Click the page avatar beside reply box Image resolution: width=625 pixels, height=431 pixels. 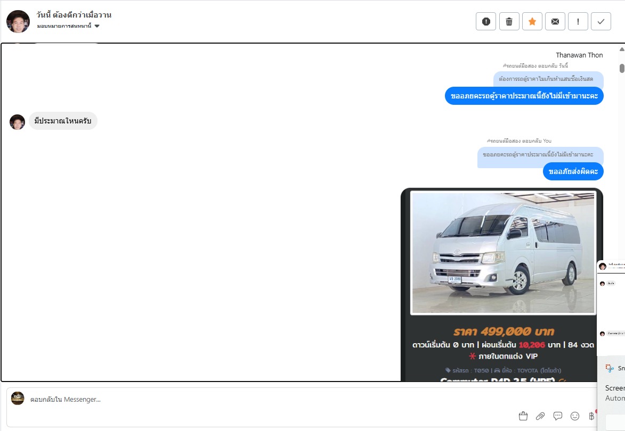click(18, 399)
